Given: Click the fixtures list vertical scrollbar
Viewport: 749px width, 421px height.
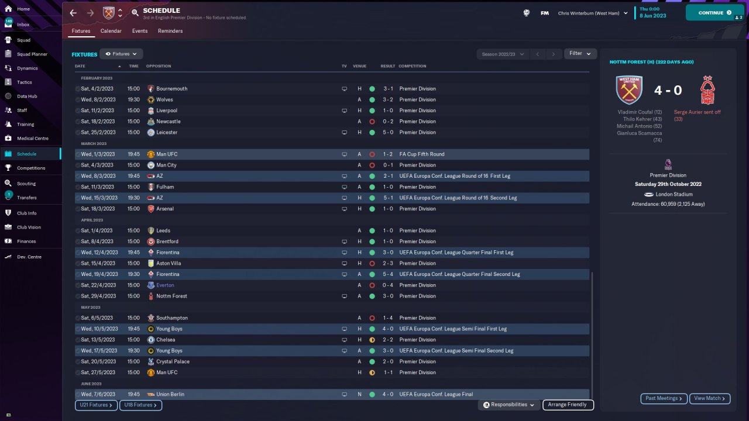Looking at the screenshot, I should coord(592,335).
